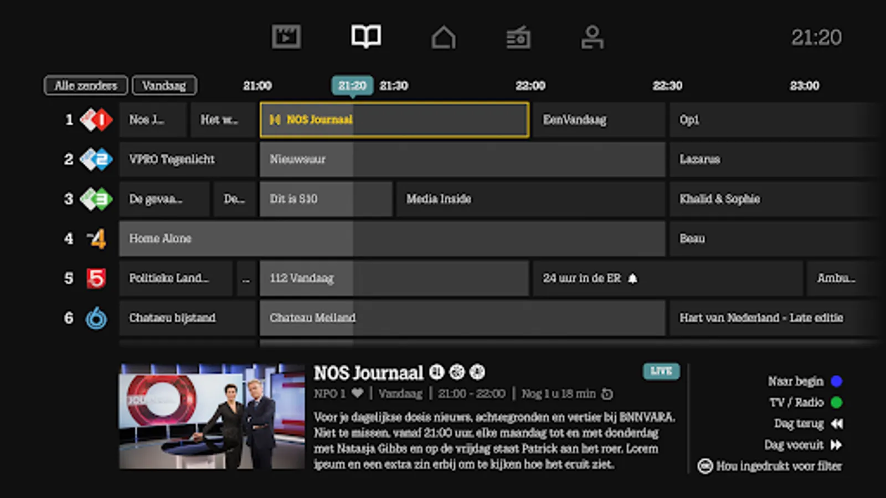Screen dimensions: 886x498
Task: Click the LIVE badge
Action: pyautogui.click(x=661, y=371)
